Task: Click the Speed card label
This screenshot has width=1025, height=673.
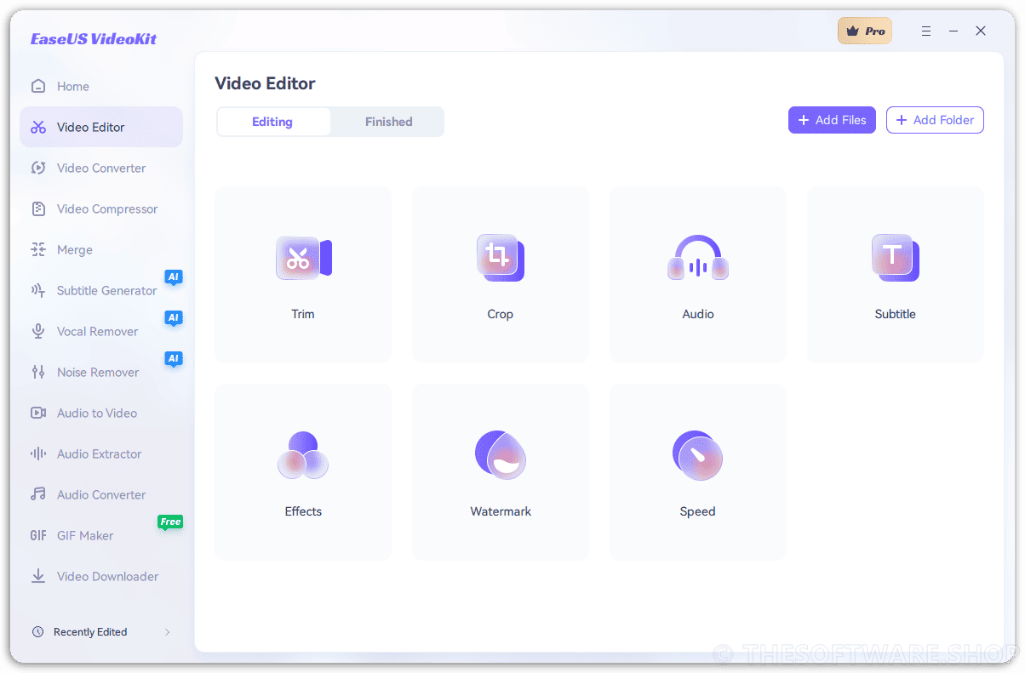Action: coord(698,511)
